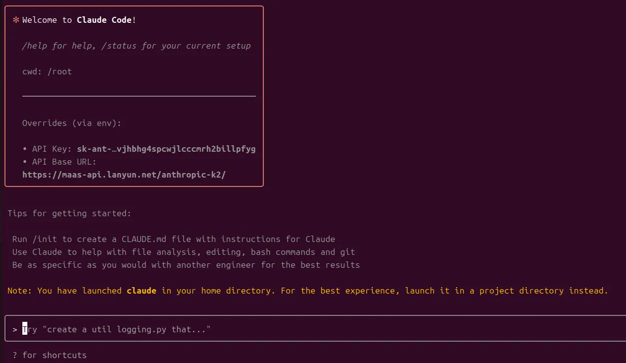Image resolution: width=626 pixels, height=363 pixels.
Task: Open the maas-api.lanyun.net base URL
Action: 124,175
